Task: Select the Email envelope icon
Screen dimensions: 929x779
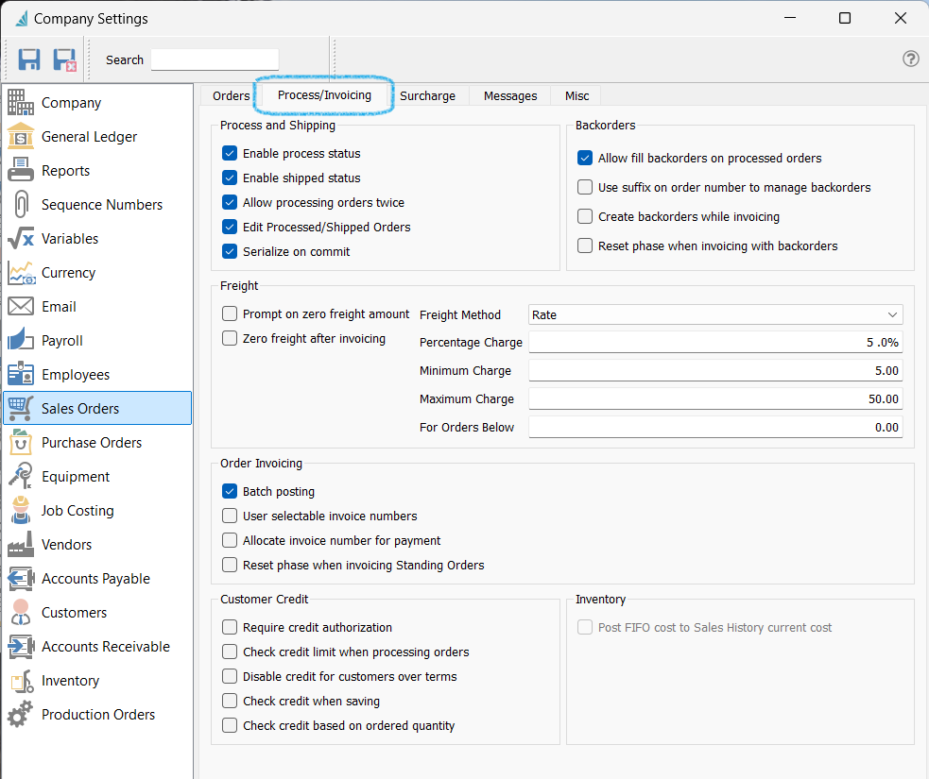Action: (21, 307)
